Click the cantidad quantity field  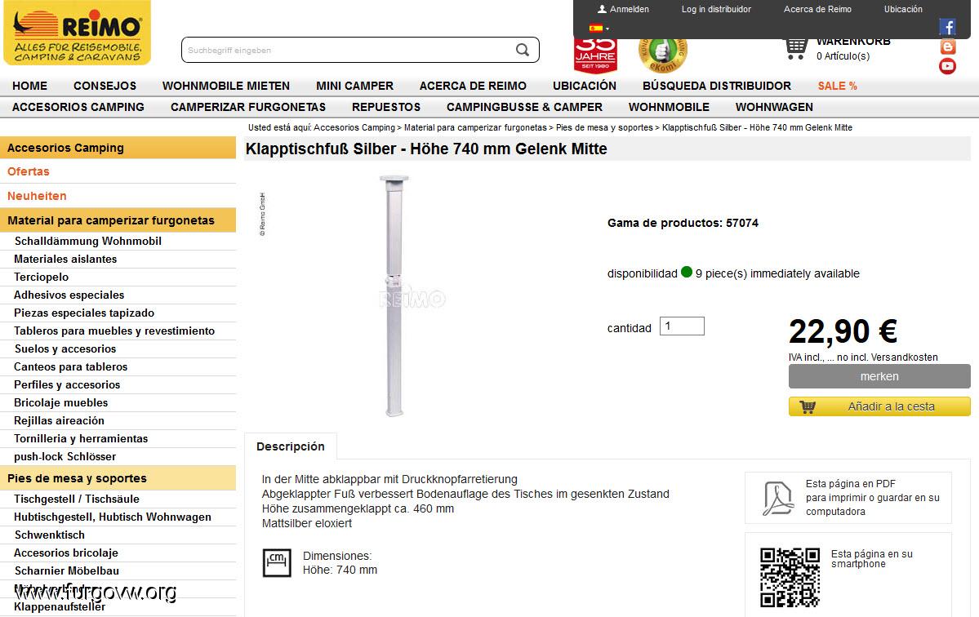pos(682,326)
